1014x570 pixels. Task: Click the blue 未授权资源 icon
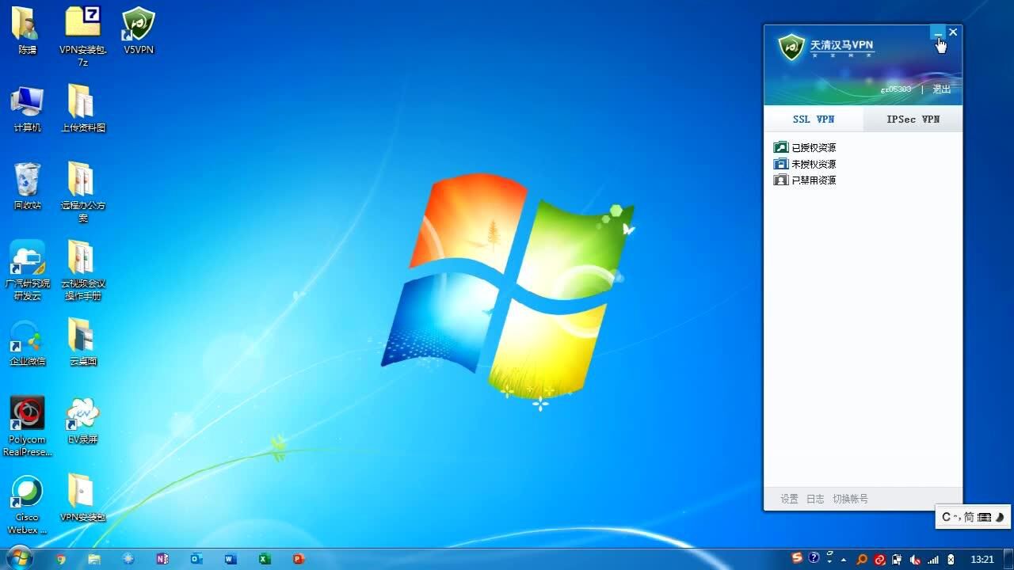click(781, 164)
